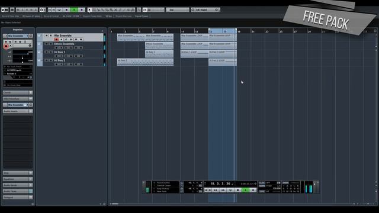Click the ruler at bar 9
379x213 pixels.
[168, 31]
